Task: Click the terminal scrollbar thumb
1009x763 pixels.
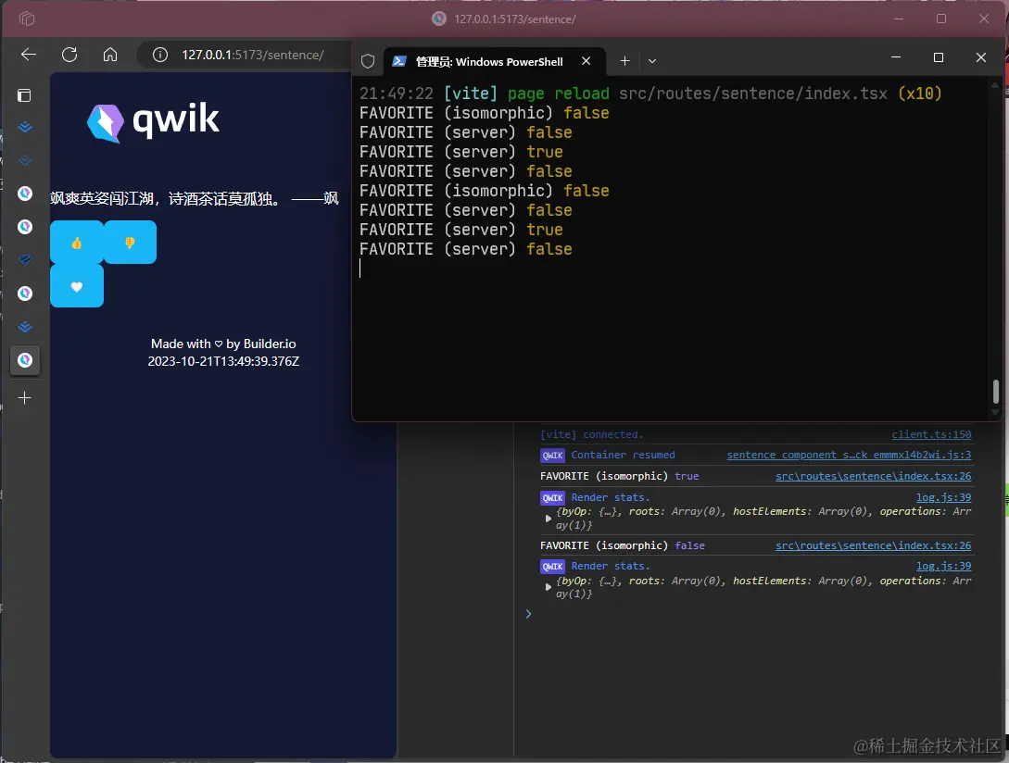Action: (995, 391)
